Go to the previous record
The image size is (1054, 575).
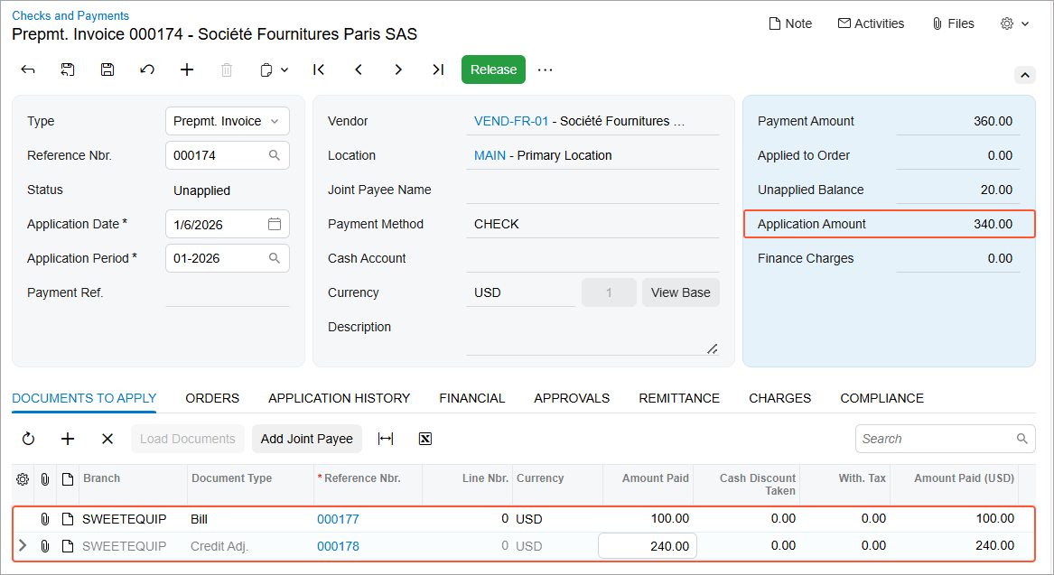tap(359, 70)
